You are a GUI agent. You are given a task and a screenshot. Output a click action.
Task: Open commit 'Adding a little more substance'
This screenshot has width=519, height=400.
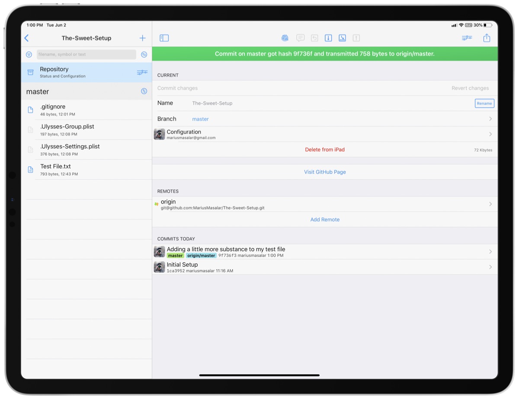[x=325, y=252]
